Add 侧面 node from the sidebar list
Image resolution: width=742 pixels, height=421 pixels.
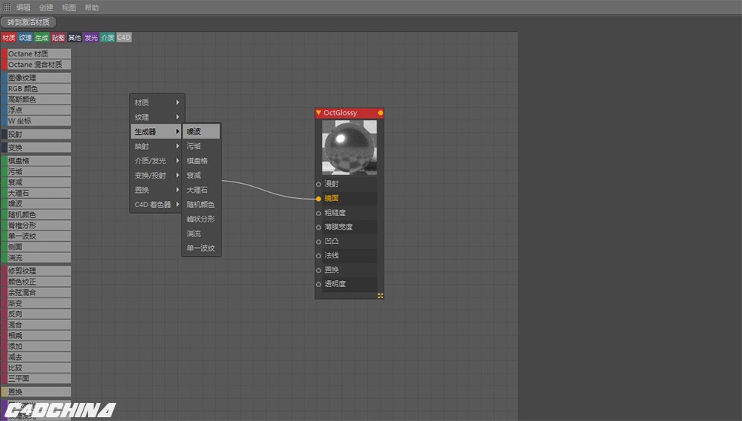(x=36, y=247)
